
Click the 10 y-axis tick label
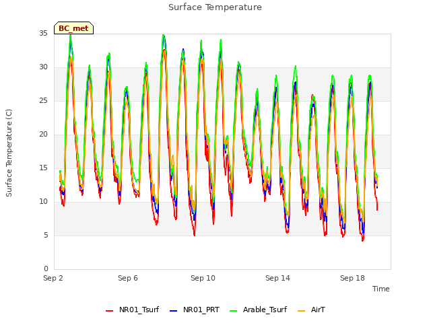coord(43,202)
